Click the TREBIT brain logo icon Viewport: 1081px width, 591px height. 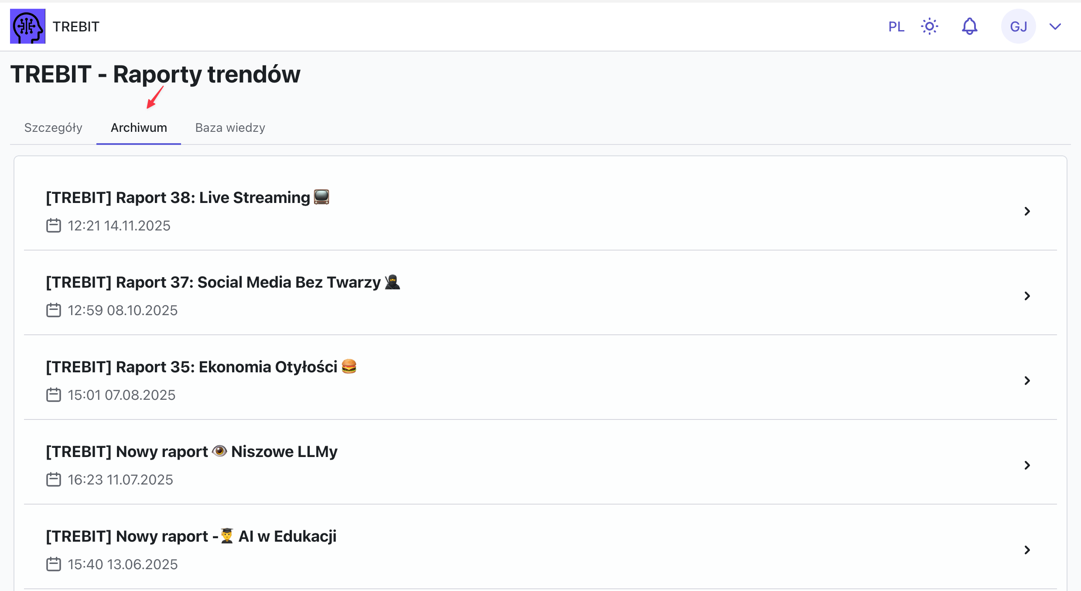pyautogui.click(x=27, y=26)
